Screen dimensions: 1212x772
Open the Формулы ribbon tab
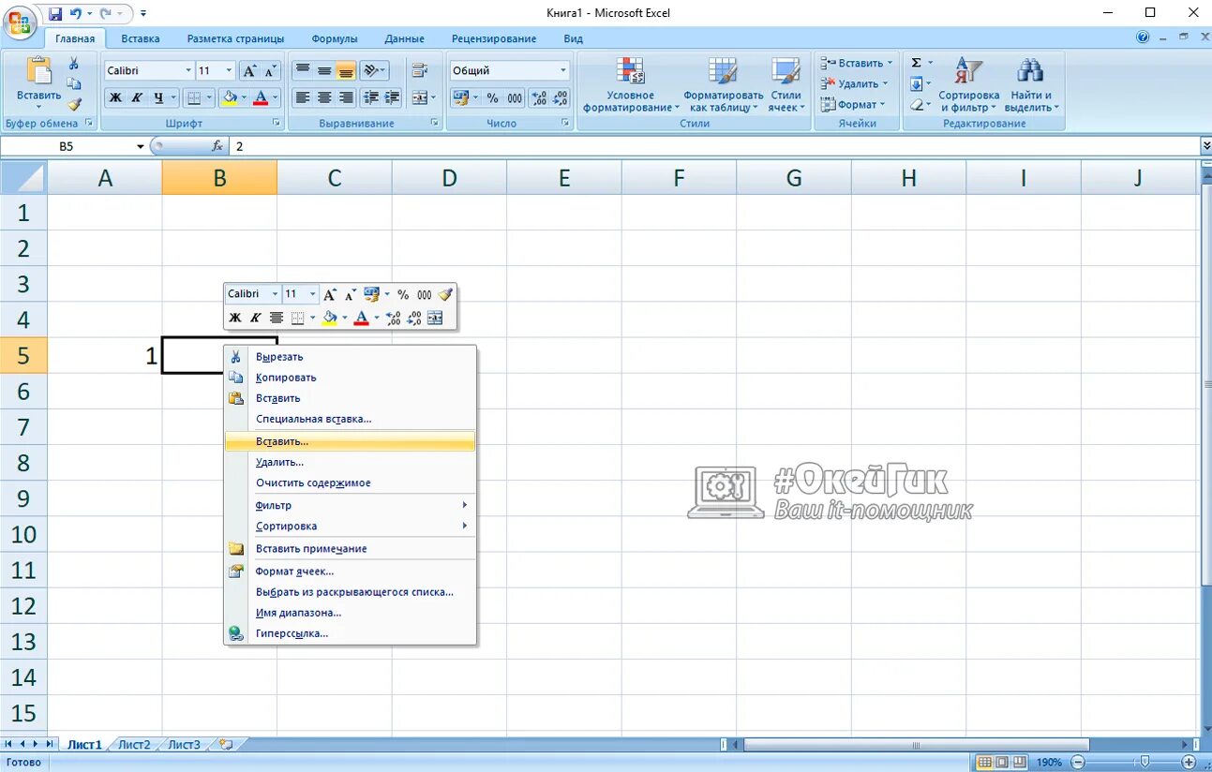pos(335,38)
